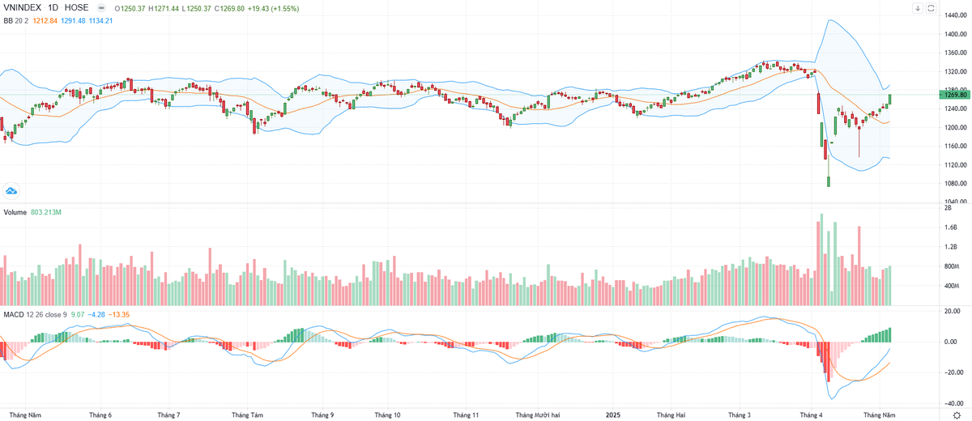Click the TradingView cloud logo icon
972x421 pixels.
(11, 191)
